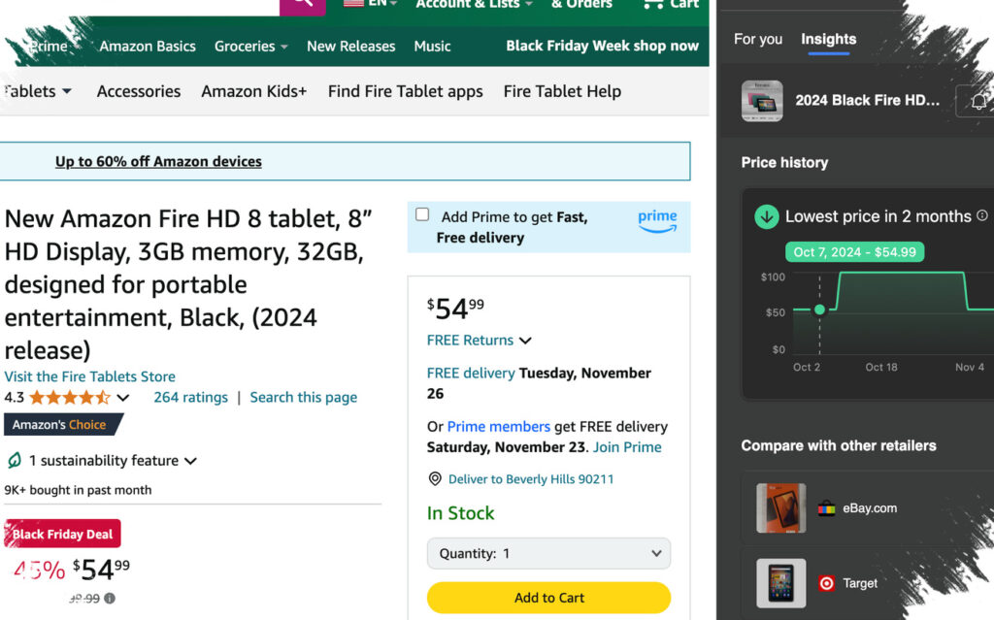Image resolution: width=994 pixels, height=620 pixels.
Task: Open the 264 ratings link
Action: click(x=191, y=398)
